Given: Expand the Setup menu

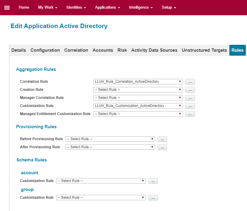Looking at the screenshot, I should pyautogui.click(x=169, y=7).
